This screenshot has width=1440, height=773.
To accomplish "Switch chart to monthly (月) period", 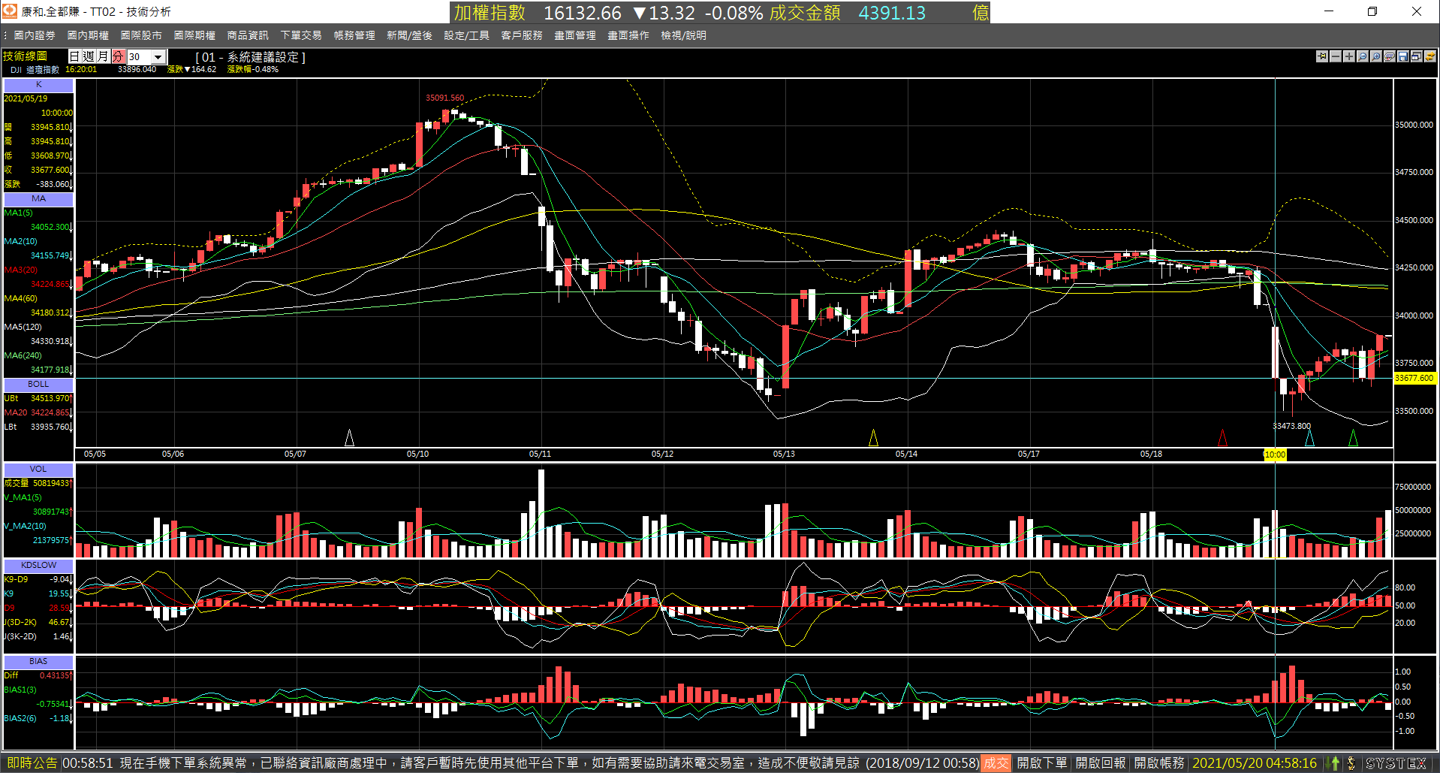I will (104, 56).
